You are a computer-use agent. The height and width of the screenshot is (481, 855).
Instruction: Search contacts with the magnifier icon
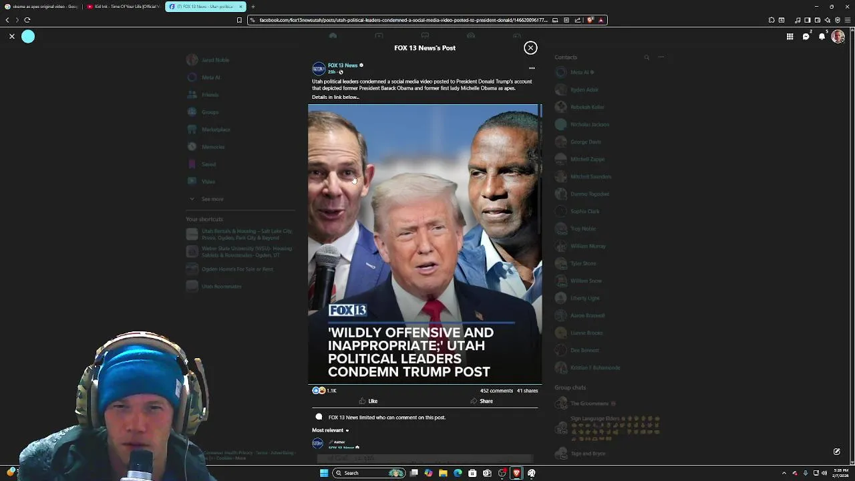click(647, 57)
